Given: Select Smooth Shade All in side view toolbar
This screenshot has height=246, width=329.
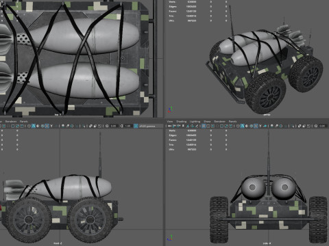Looking at the screenshot, I should click(x=243, y=126).
